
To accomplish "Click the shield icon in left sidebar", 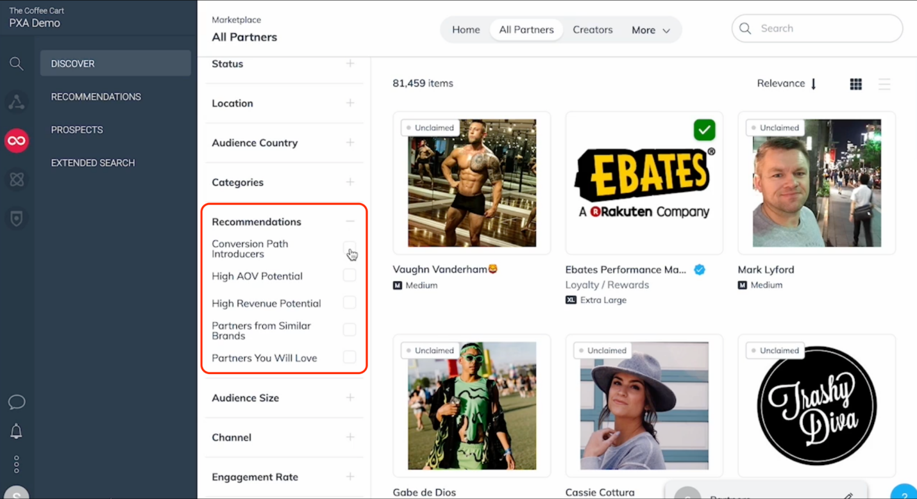I will coord(17,218).
